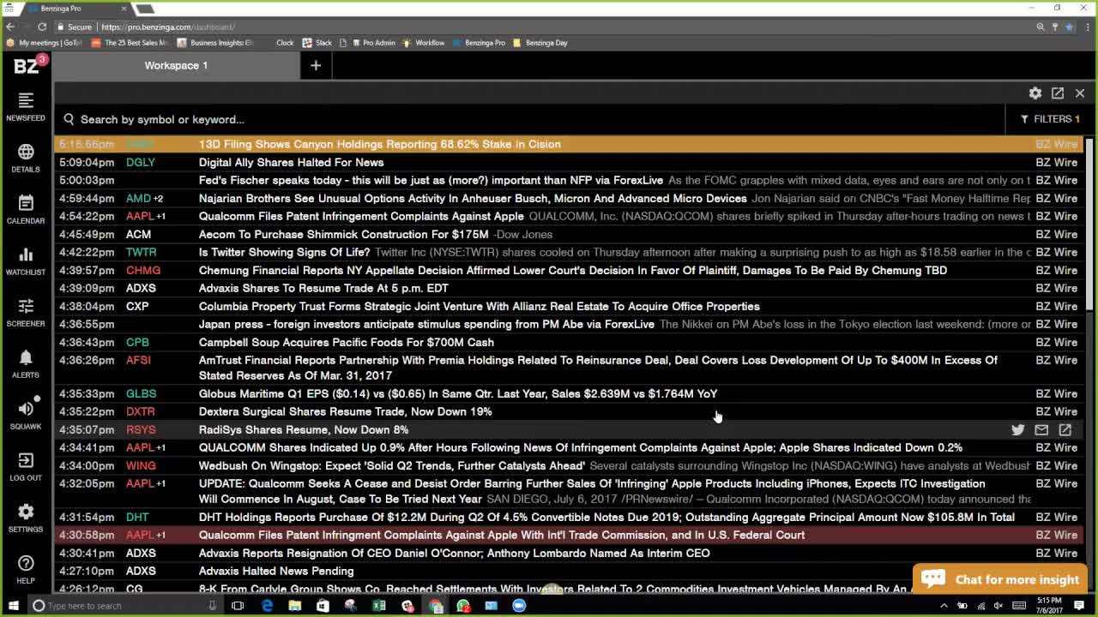The height and width of the screenshot is (617, 1098).
Task: Close the newsfeed widget with X
Action: [x=1080, y=93]
